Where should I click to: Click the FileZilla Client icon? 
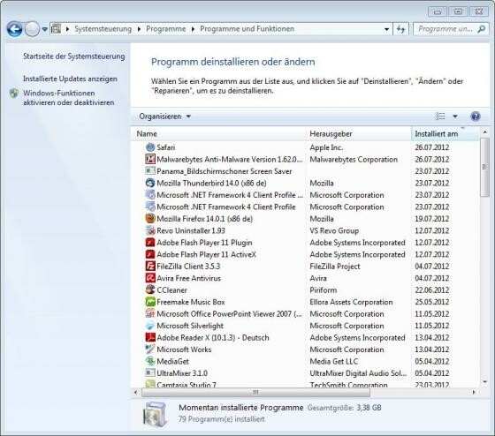tap(150, 266)
